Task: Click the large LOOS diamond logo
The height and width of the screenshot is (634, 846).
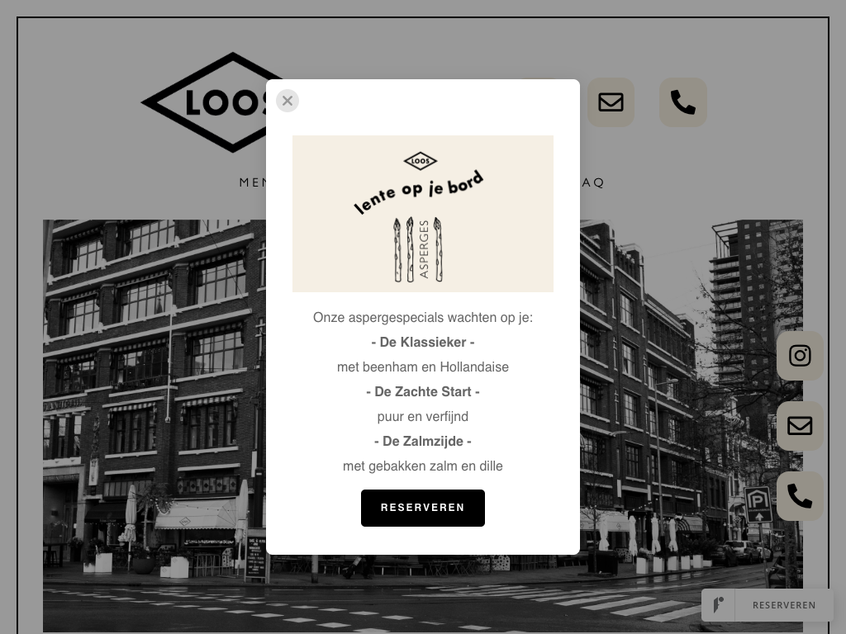Action: click(x=211, y=102)
